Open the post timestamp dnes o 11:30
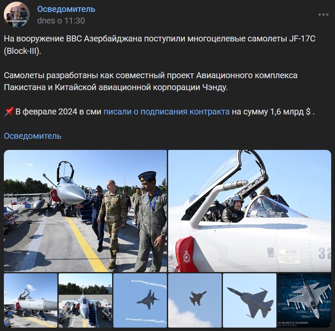The image size is (335, 331). point(61,21)
